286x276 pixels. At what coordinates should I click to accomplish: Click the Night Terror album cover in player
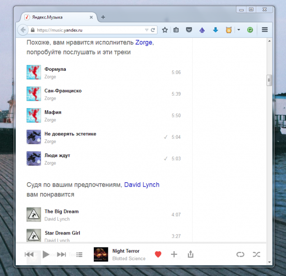101,254
